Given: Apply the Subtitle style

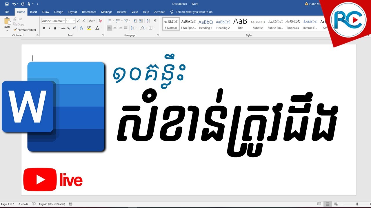Looking at the screenshot, I should click(x=258, y=24).
